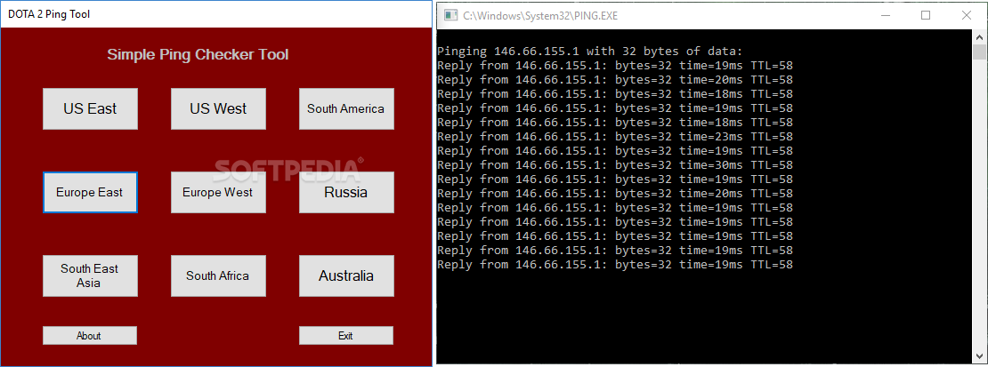This screenshot has width=988, height=367.
Task: Select the South America region button
Action: point(346,109)
